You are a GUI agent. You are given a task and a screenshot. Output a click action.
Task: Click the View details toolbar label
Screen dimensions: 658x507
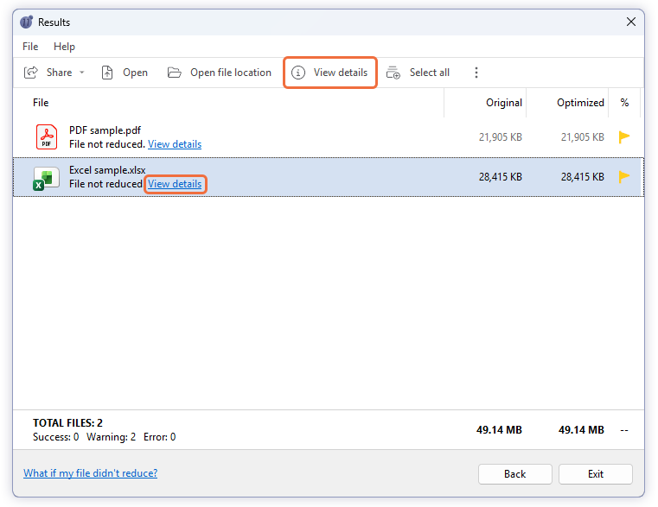(x=341, y=73)
